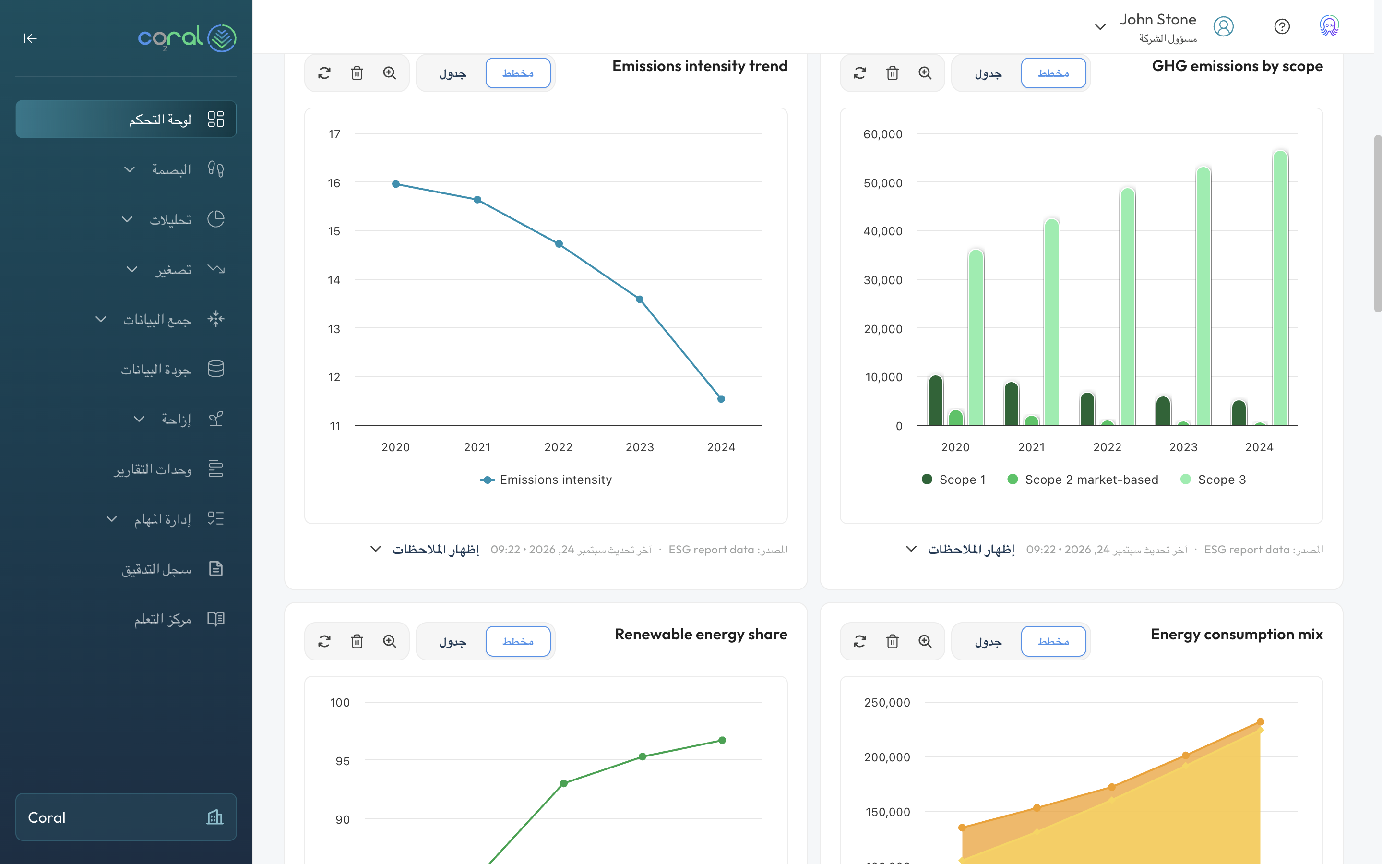Viewport: 1382px width, 864px height.
Task: Open جودة البيانات in the sidebar
Action: click(126, 369)
